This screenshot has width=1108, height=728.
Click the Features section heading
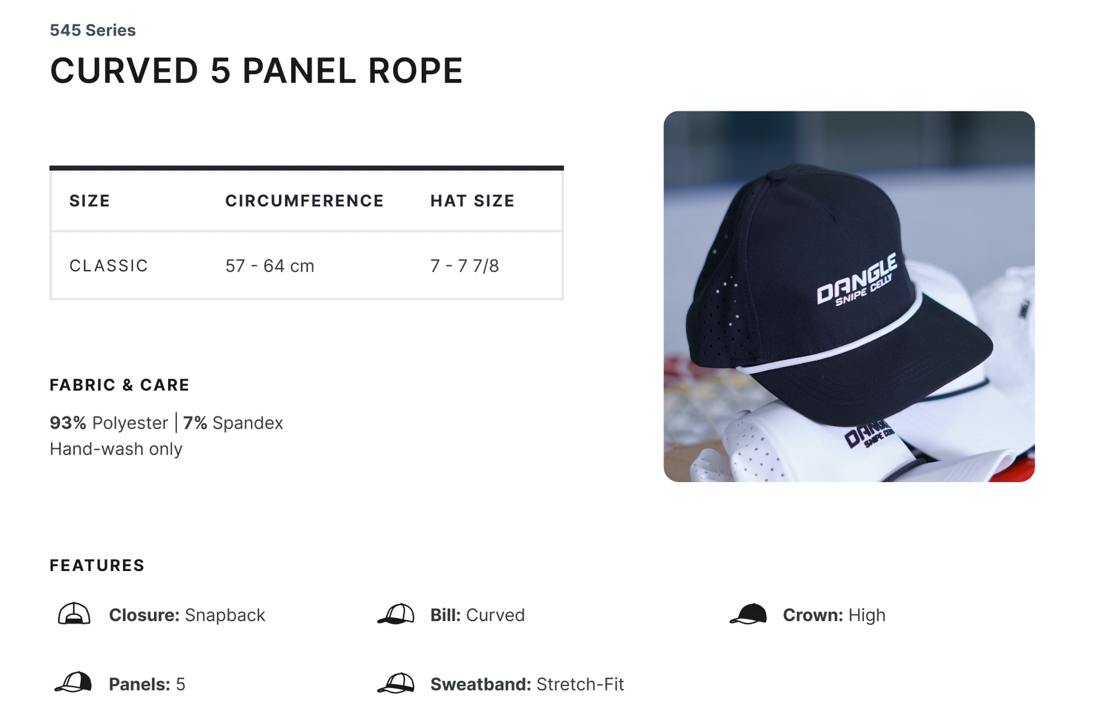pyautogui.click(x=97, y=565)
